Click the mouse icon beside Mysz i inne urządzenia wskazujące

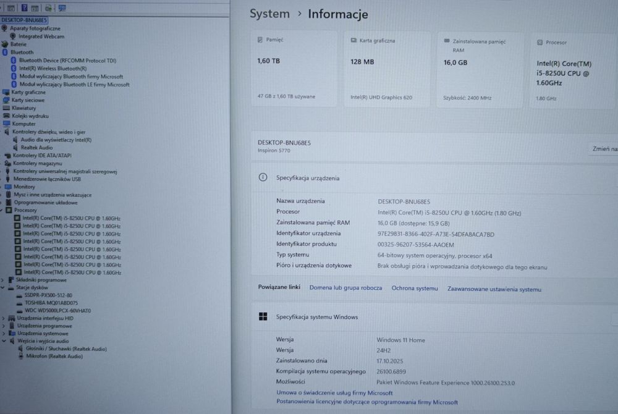click(8, 195)
